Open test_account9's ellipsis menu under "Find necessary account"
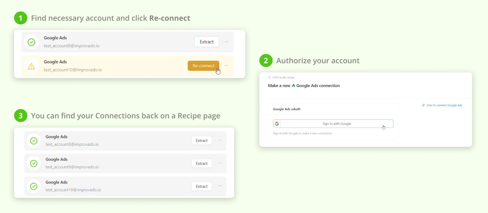Screen dimensions: 488x213 click(x=226, y=42)
